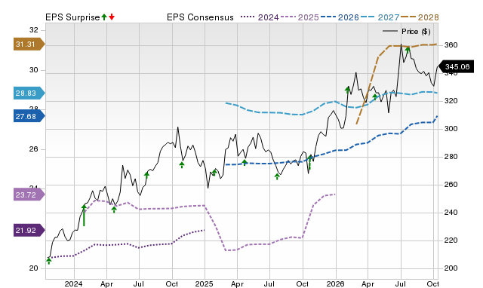Click the 220 price axis label
The width and height of the screenshot is (483, 288).
[x=451, y=241]
